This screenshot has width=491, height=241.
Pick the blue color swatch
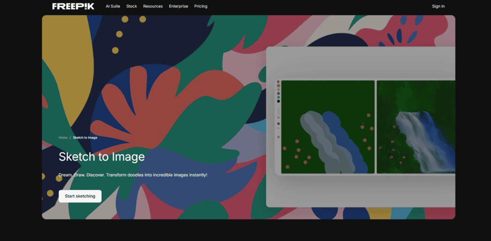tap(278, 93)
